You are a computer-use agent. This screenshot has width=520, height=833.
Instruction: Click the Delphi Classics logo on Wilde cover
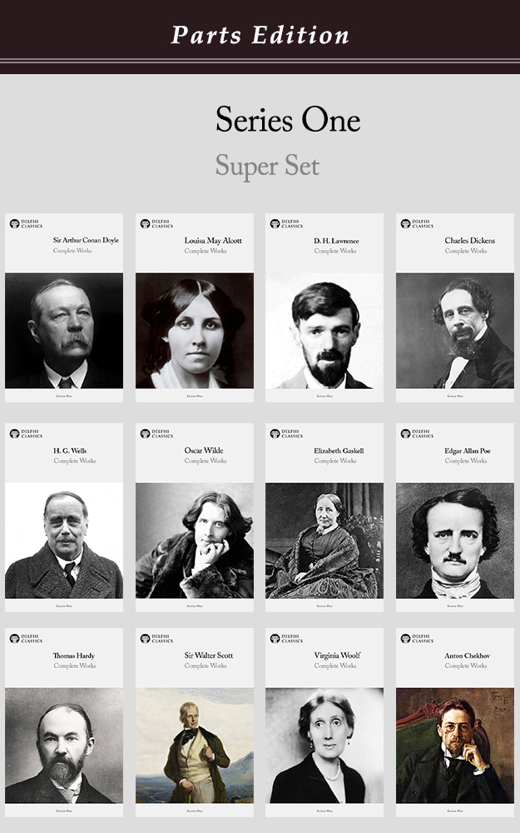(x=156, y=433)
